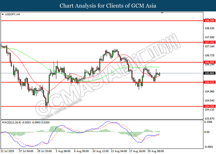Click the 106.720 price scale value
Image resolution: width=216 pixels, height=154 pixels.
(x=210, y=55)
